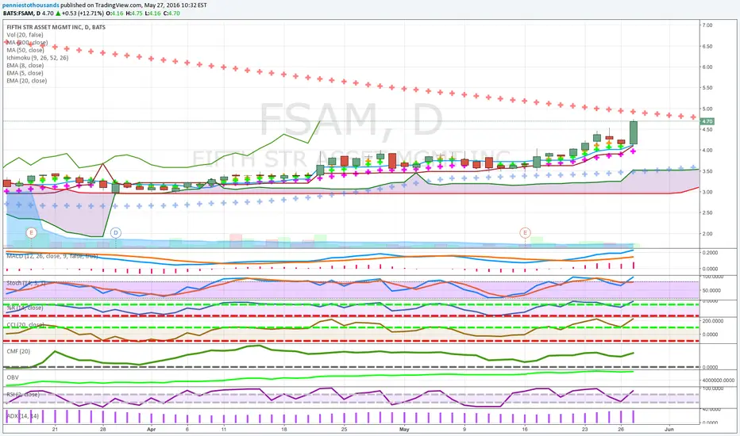
Task: Click the May label on the date axis
Action: (x=404, y=430)
